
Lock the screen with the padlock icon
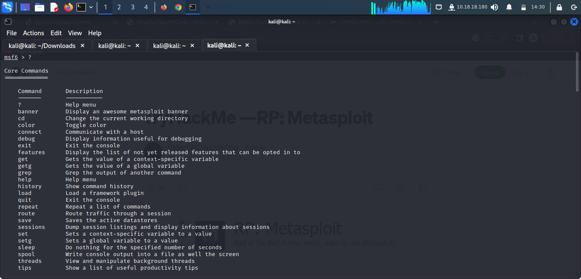coord(559,7)
